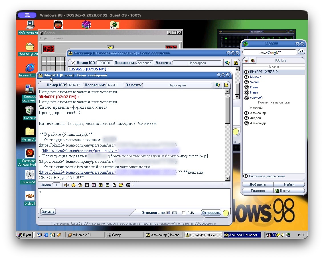
Task: Open the Главное menu button
Action: pyautogui.click(x=258, y=191)
